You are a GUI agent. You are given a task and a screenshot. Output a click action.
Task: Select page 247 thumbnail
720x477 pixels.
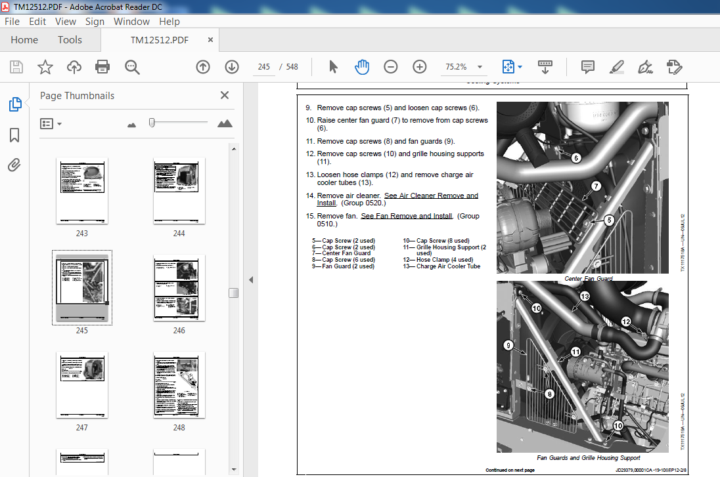82,384
